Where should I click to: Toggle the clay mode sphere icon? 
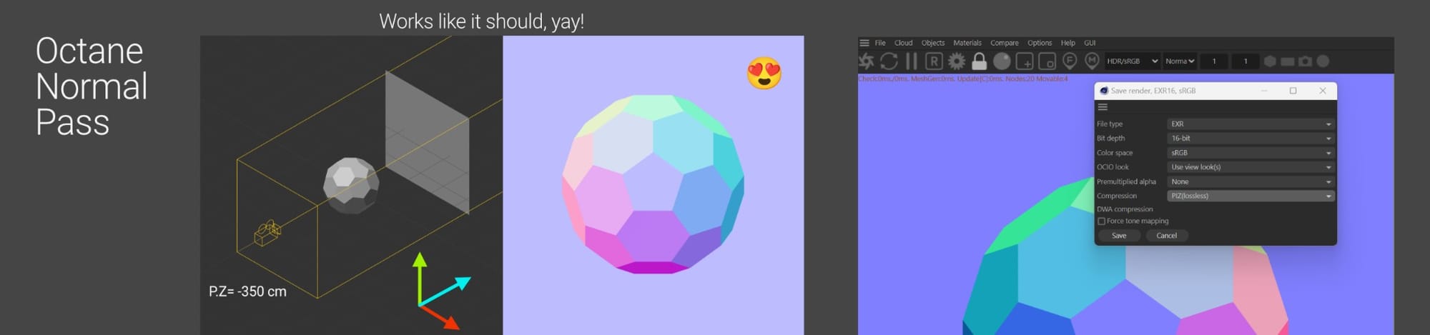1002,61
